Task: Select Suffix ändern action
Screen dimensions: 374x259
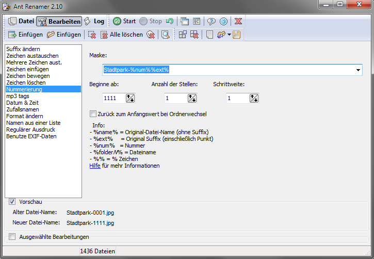Action: (43, 49)
